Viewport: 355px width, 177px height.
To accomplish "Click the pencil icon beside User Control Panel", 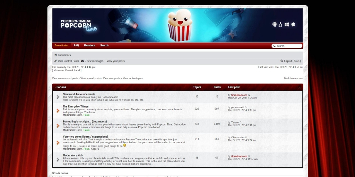I will coord(55,61).
